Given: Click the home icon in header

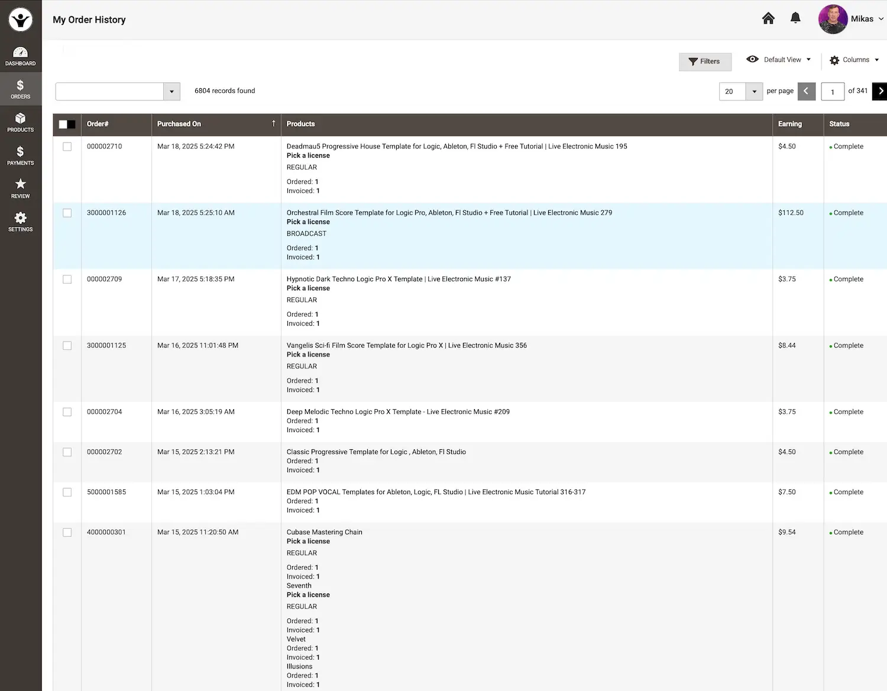Looking at the screenshot, I should [x=768, y=18].
